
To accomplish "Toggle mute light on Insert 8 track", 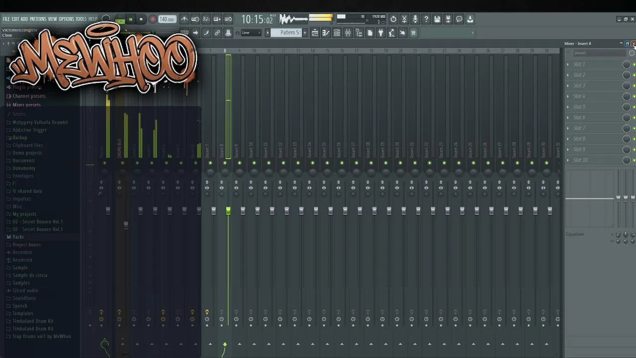I will point(225,163).
